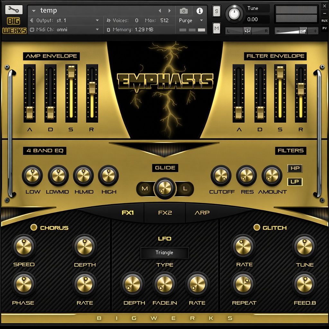The image size is (329, 329).
Task: Switch to the FX2 tab
Action: pos(165,213)
